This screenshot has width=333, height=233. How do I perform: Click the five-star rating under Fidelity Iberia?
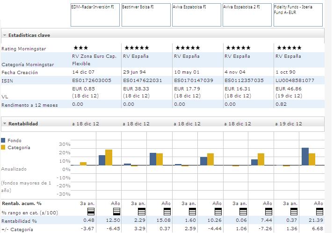pyautogui.click(x=289, y=48)
